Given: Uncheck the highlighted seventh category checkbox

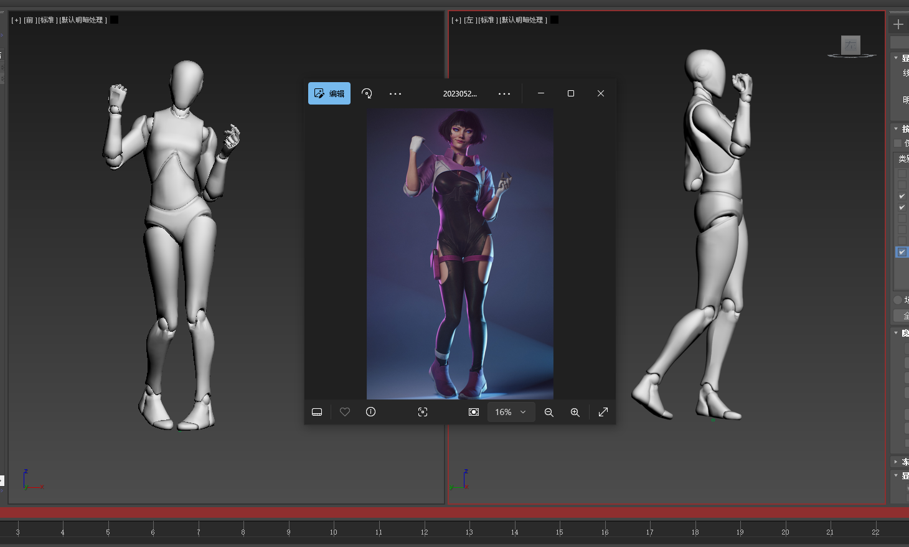Looking at the screenshot, I should [902, 252].
